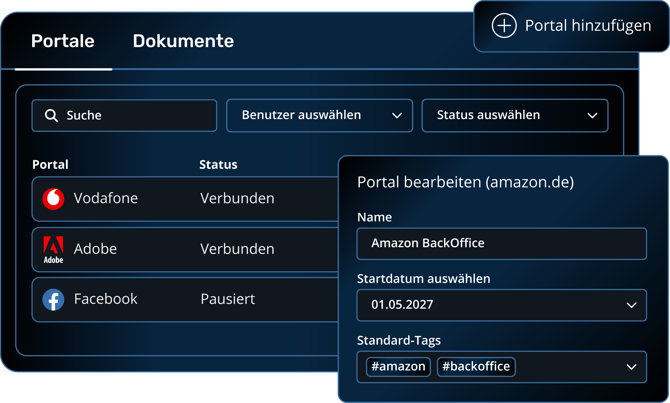This screenshot has height=403, width=670.
Task: Click the Adobe logo icon
Action: [53, 249]
